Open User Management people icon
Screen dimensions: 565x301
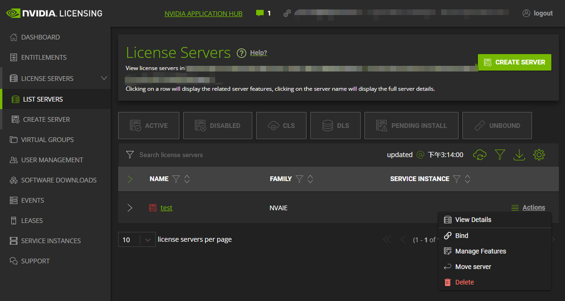coord(13,160)
